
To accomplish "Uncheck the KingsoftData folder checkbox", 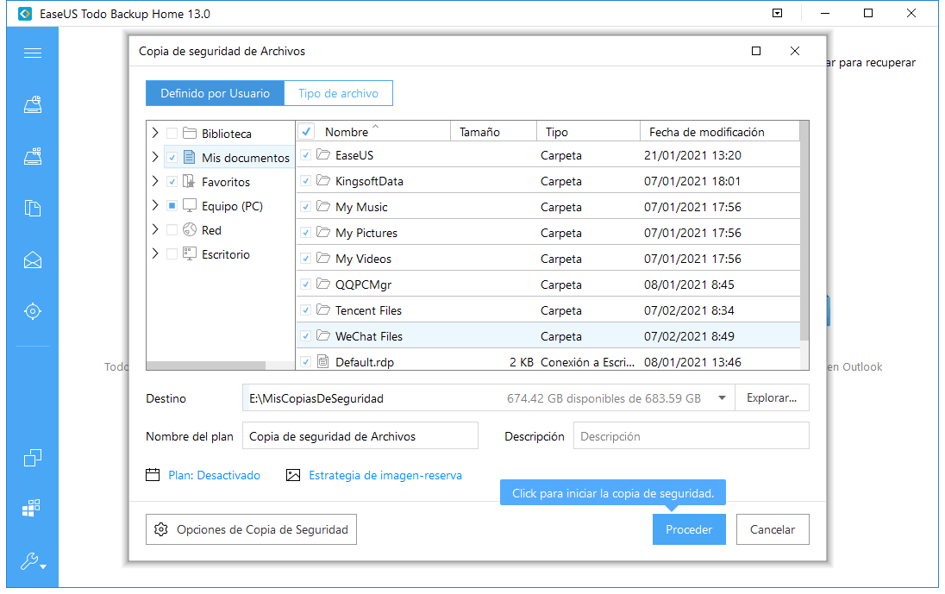I will (x=305, y=181).
